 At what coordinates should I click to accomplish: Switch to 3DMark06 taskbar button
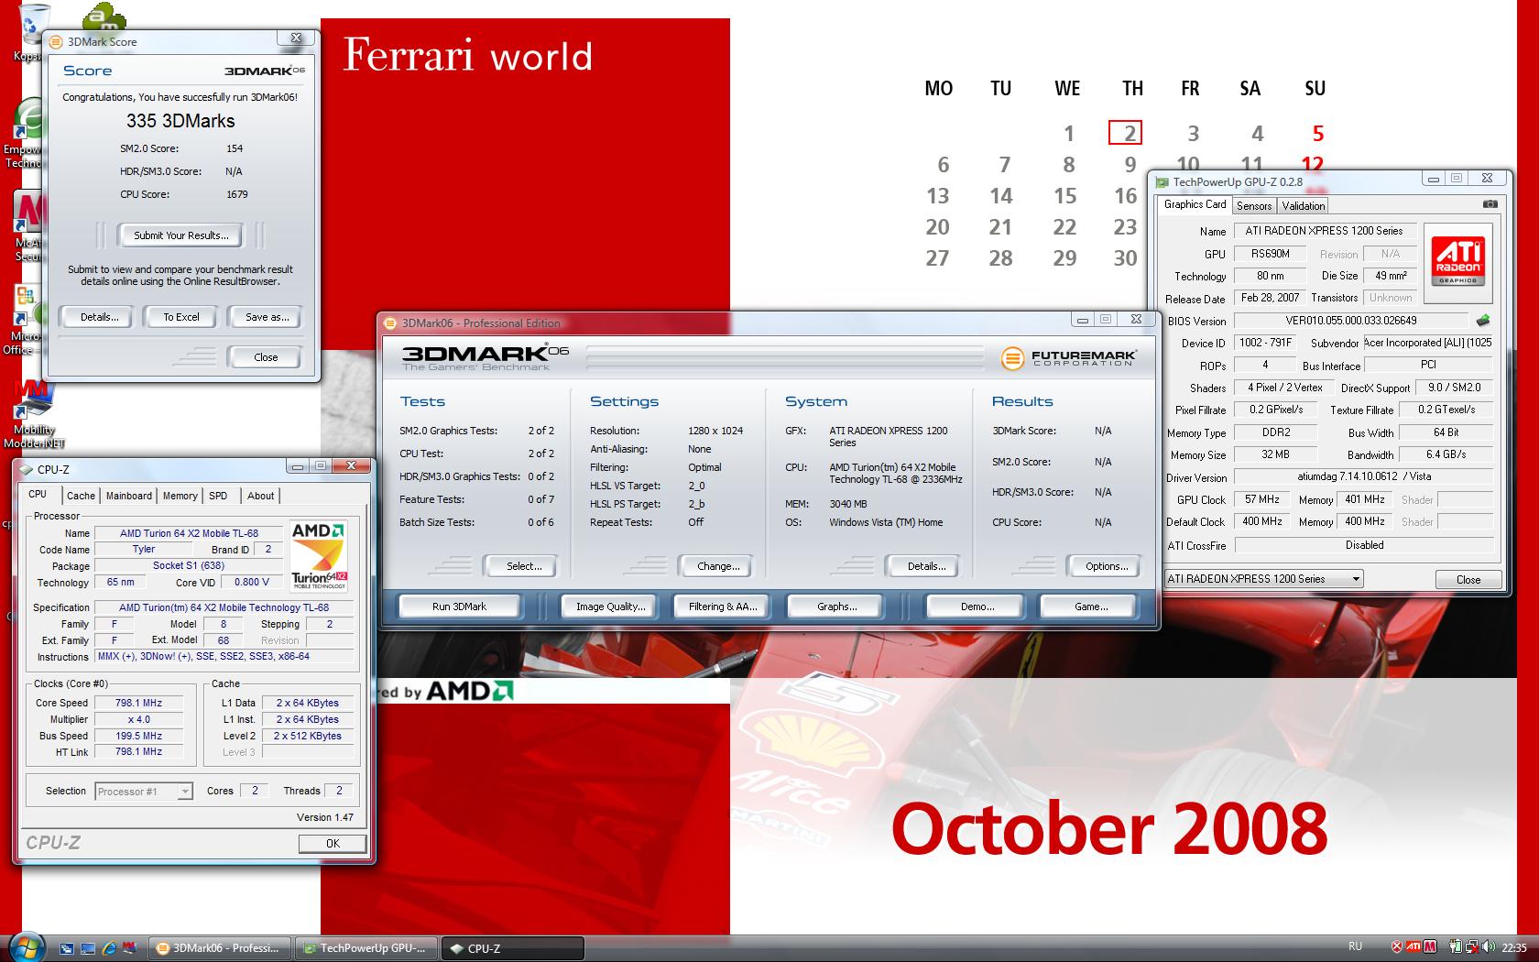tap(220, 948)
